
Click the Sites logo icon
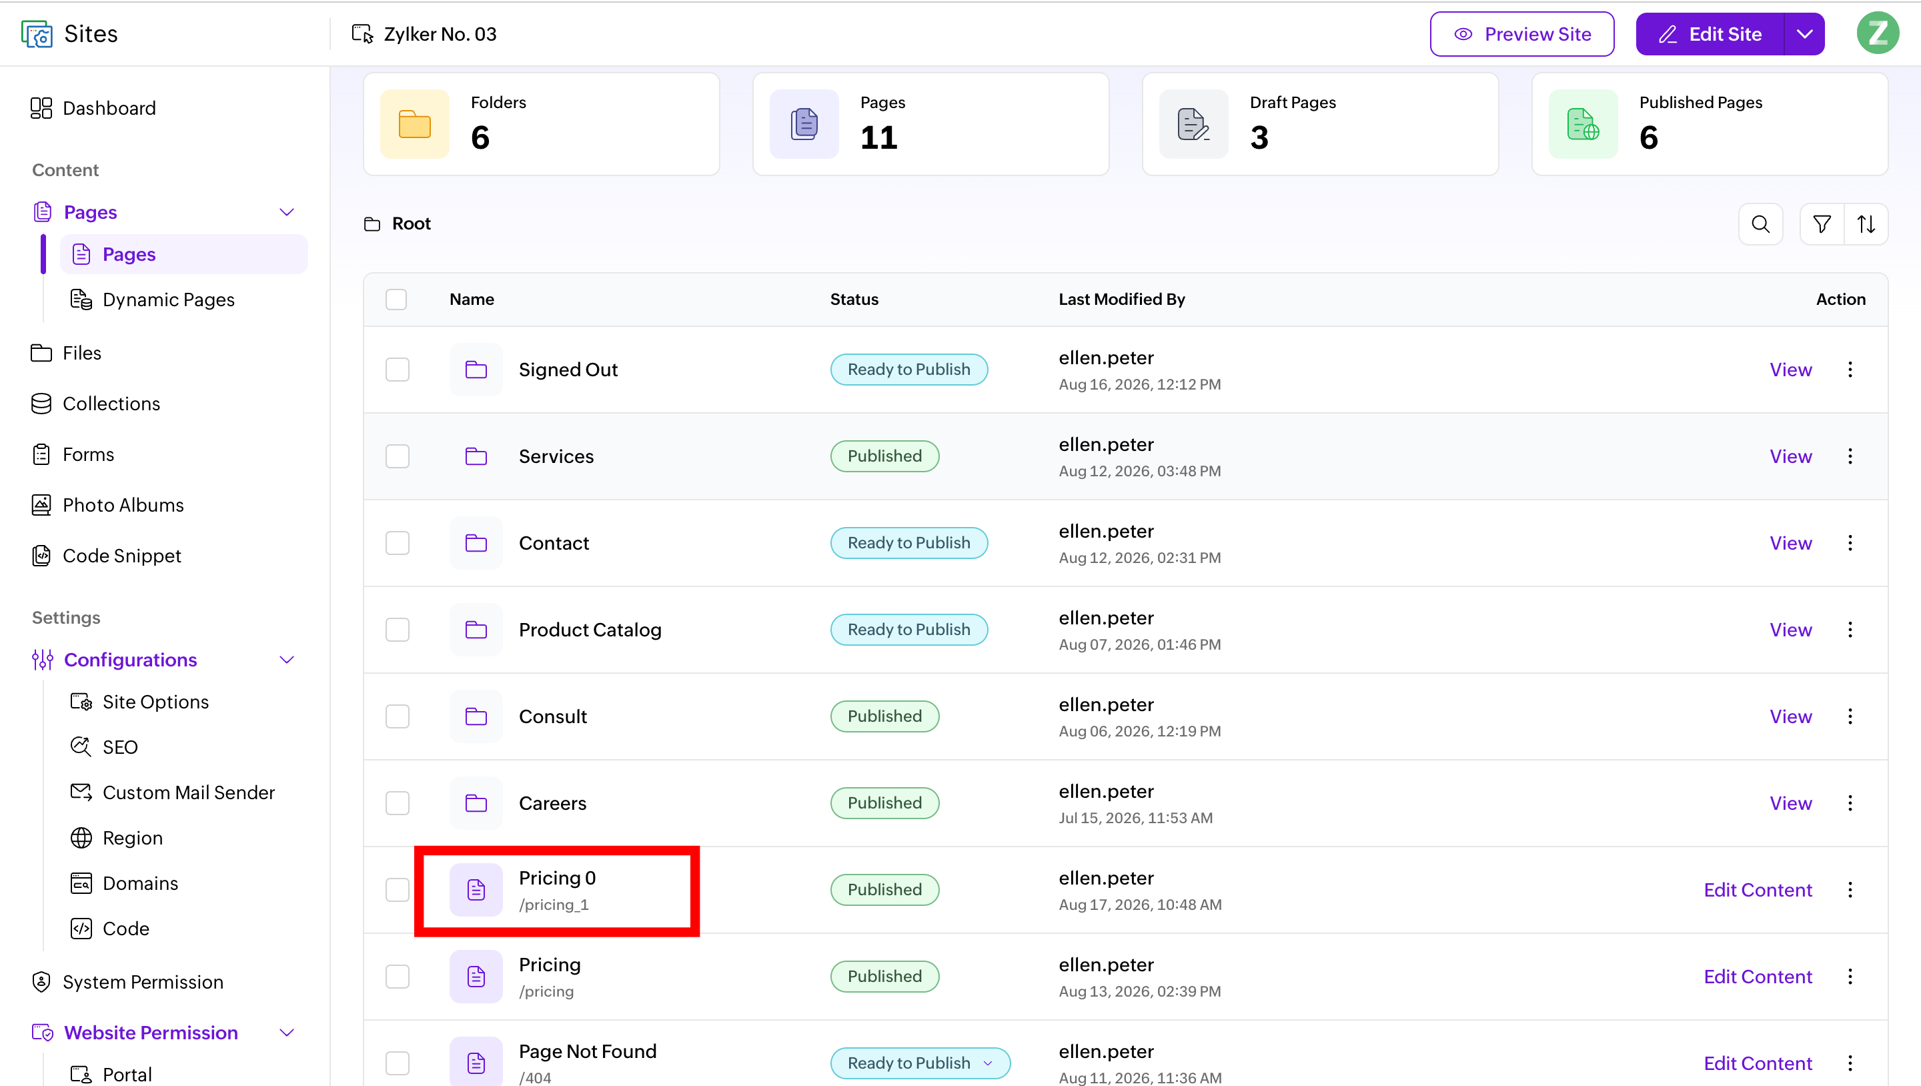click(x=37, y=33)
